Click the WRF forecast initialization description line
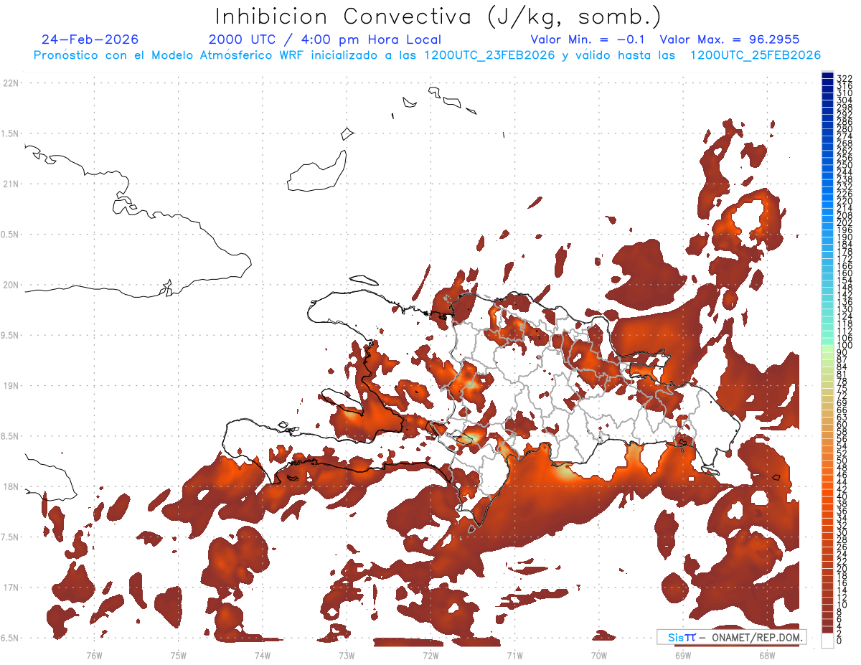 [427, 55]
